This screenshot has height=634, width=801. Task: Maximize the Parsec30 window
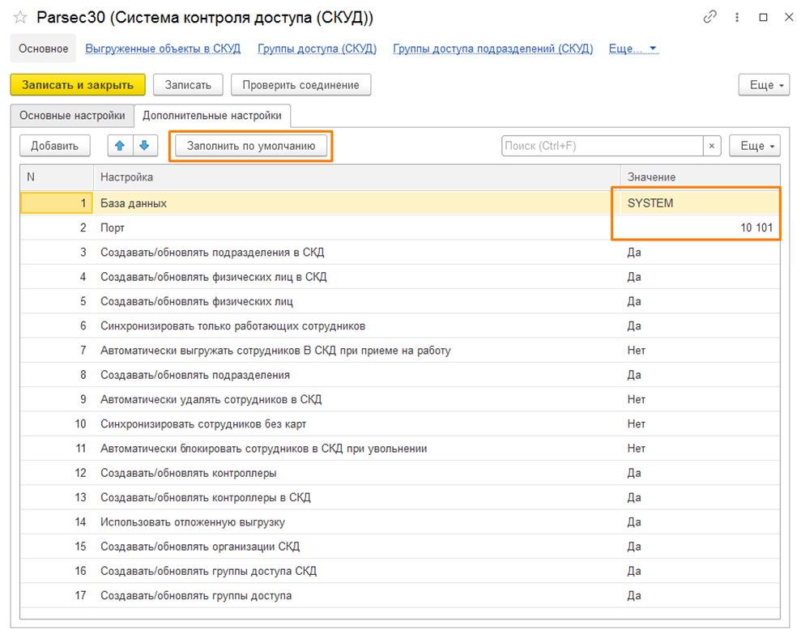763,17
